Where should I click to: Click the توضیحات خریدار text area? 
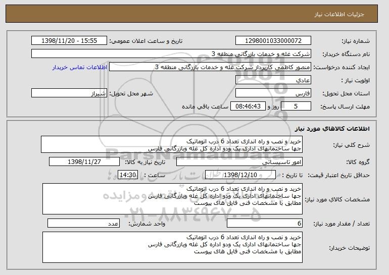172,247
